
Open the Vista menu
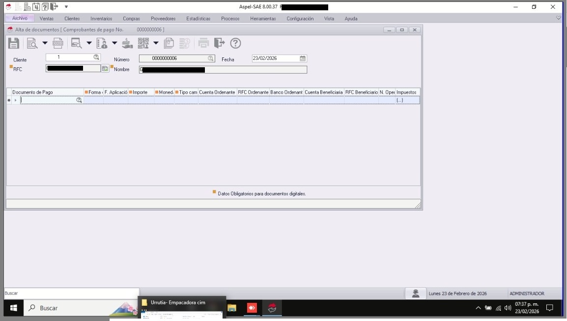coord(329,19)
